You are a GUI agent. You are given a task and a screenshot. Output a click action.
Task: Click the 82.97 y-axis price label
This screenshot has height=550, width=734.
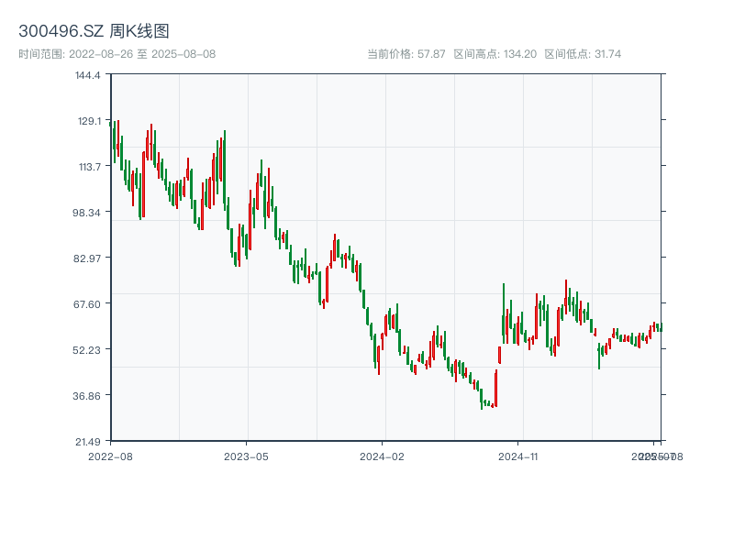[x=88, y=258]
